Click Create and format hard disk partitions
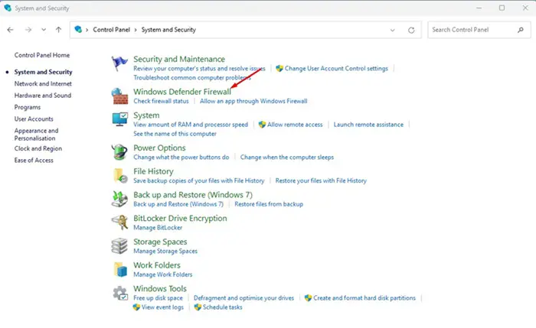536x328 pixels. pos(364,298)
